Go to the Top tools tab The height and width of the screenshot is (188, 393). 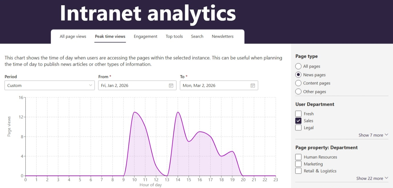(174, 37)
